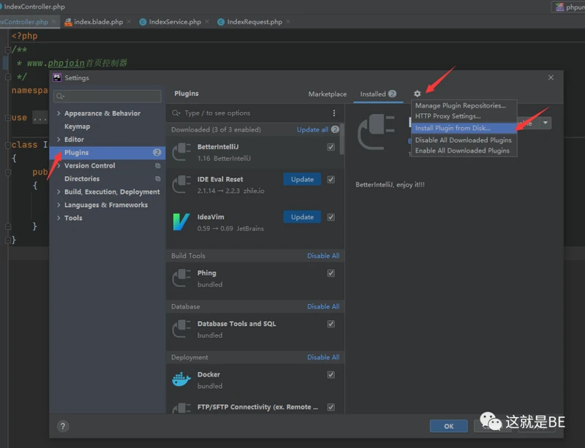Screen dimensions: 585x448
Task: Disable the BetterIntelliJ plugin checkbox
Action: point(331,147)
